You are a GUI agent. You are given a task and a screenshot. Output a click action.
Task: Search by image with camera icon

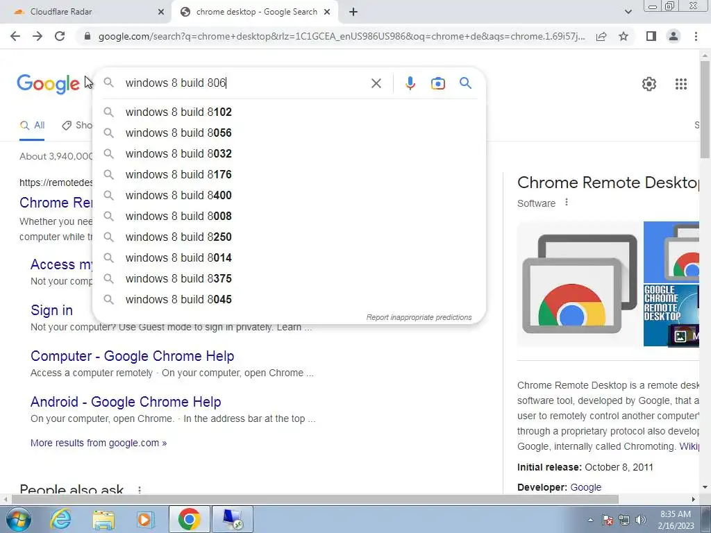pyautogui.click(x=437, y=83)
